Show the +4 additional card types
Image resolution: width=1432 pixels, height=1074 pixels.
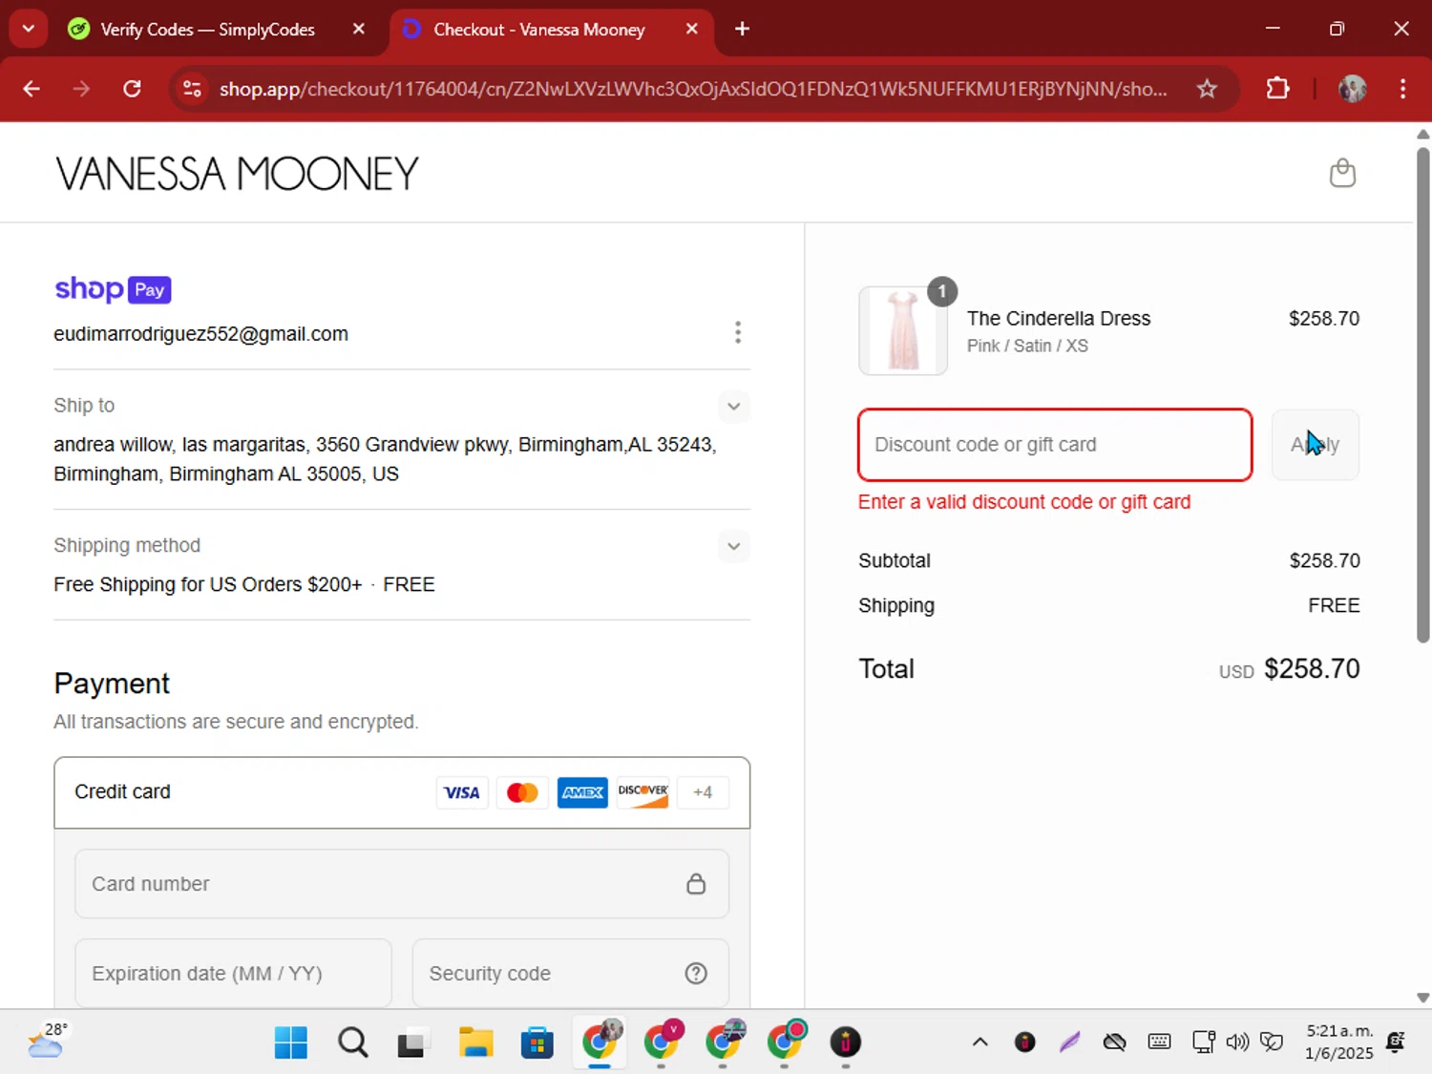pyautogui.click(x=703, y=792)
